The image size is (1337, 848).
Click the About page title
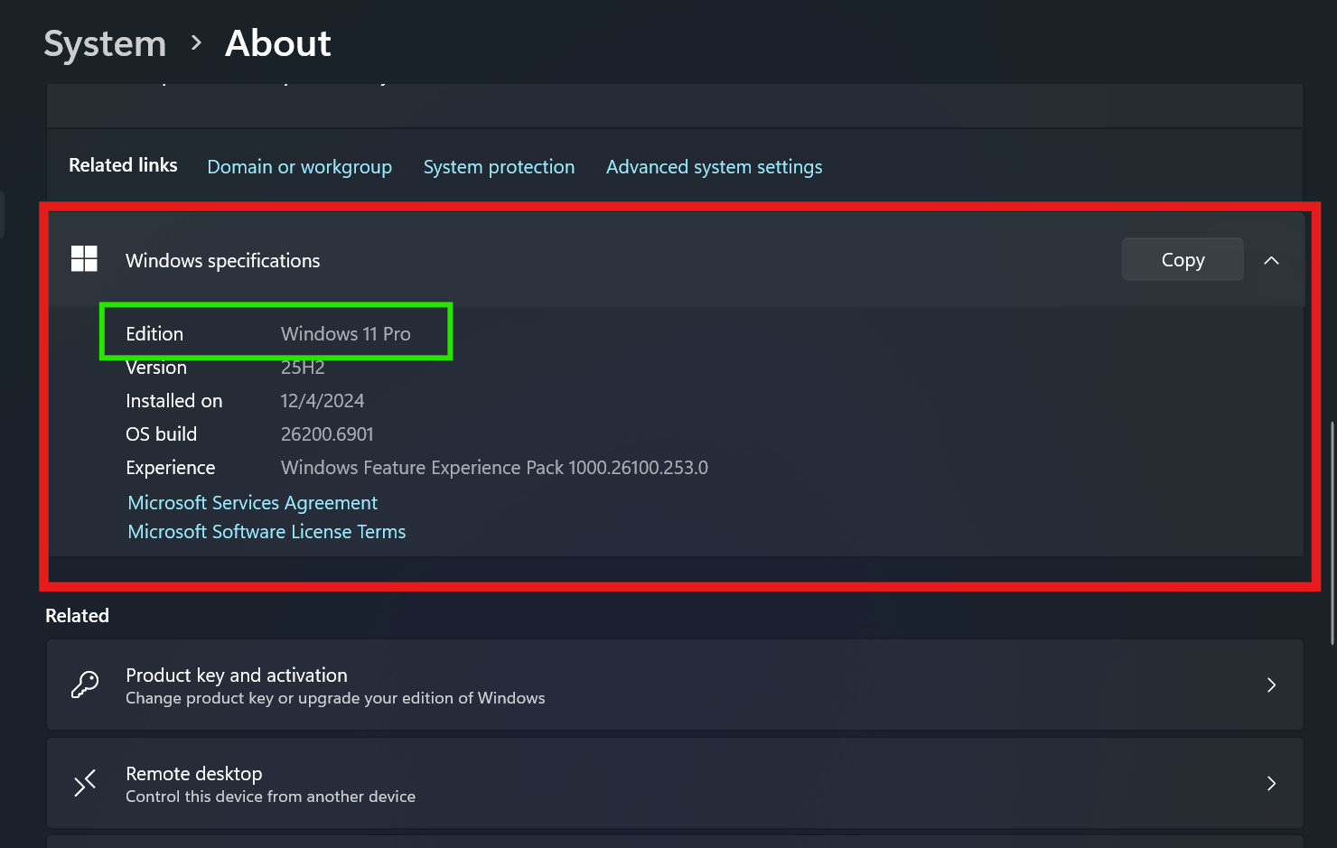pos(277,43)
